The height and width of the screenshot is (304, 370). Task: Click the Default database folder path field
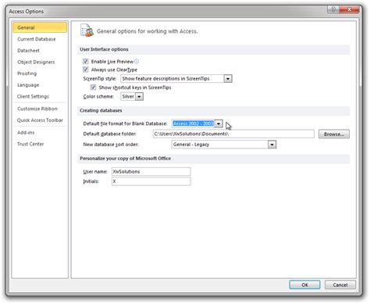233,134
